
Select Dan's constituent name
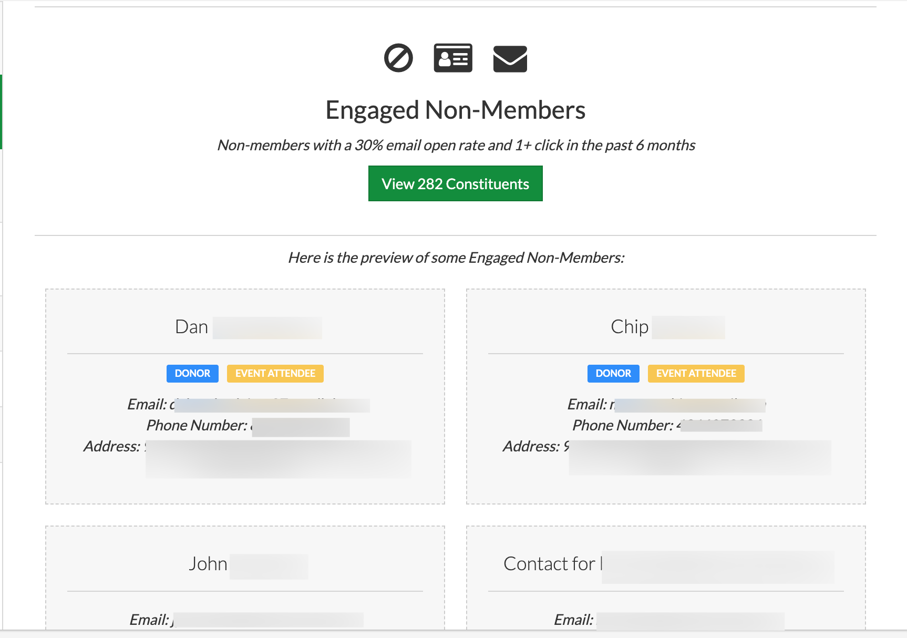(248, 327)
